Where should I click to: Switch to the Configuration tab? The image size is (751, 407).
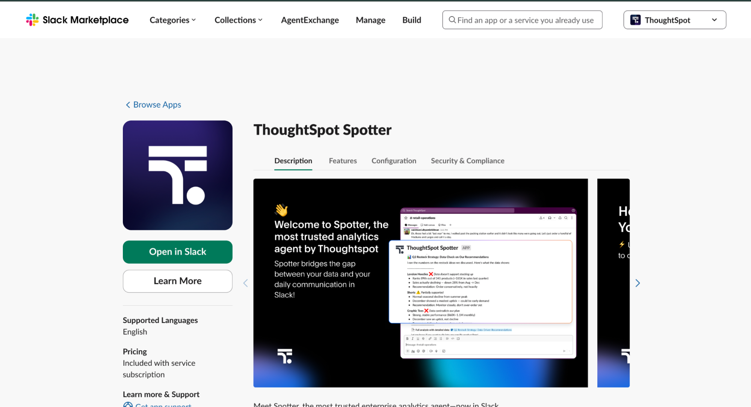(394, 161)
